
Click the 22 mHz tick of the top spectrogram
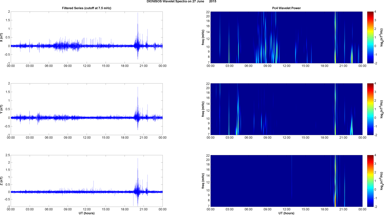tap(208, 12)
